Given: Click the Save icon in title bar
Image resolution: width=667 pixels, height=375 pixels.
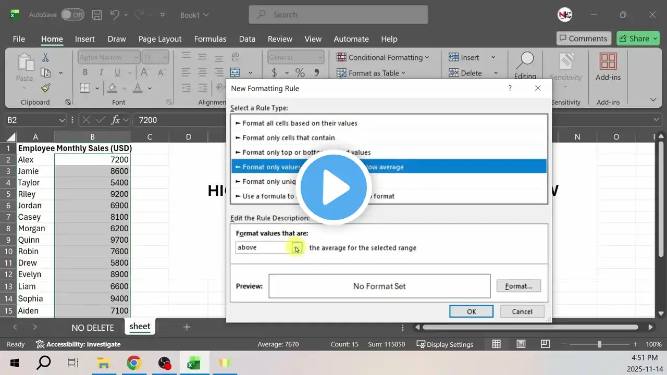Looking at the screenshot, I should (x=96, y=15).
